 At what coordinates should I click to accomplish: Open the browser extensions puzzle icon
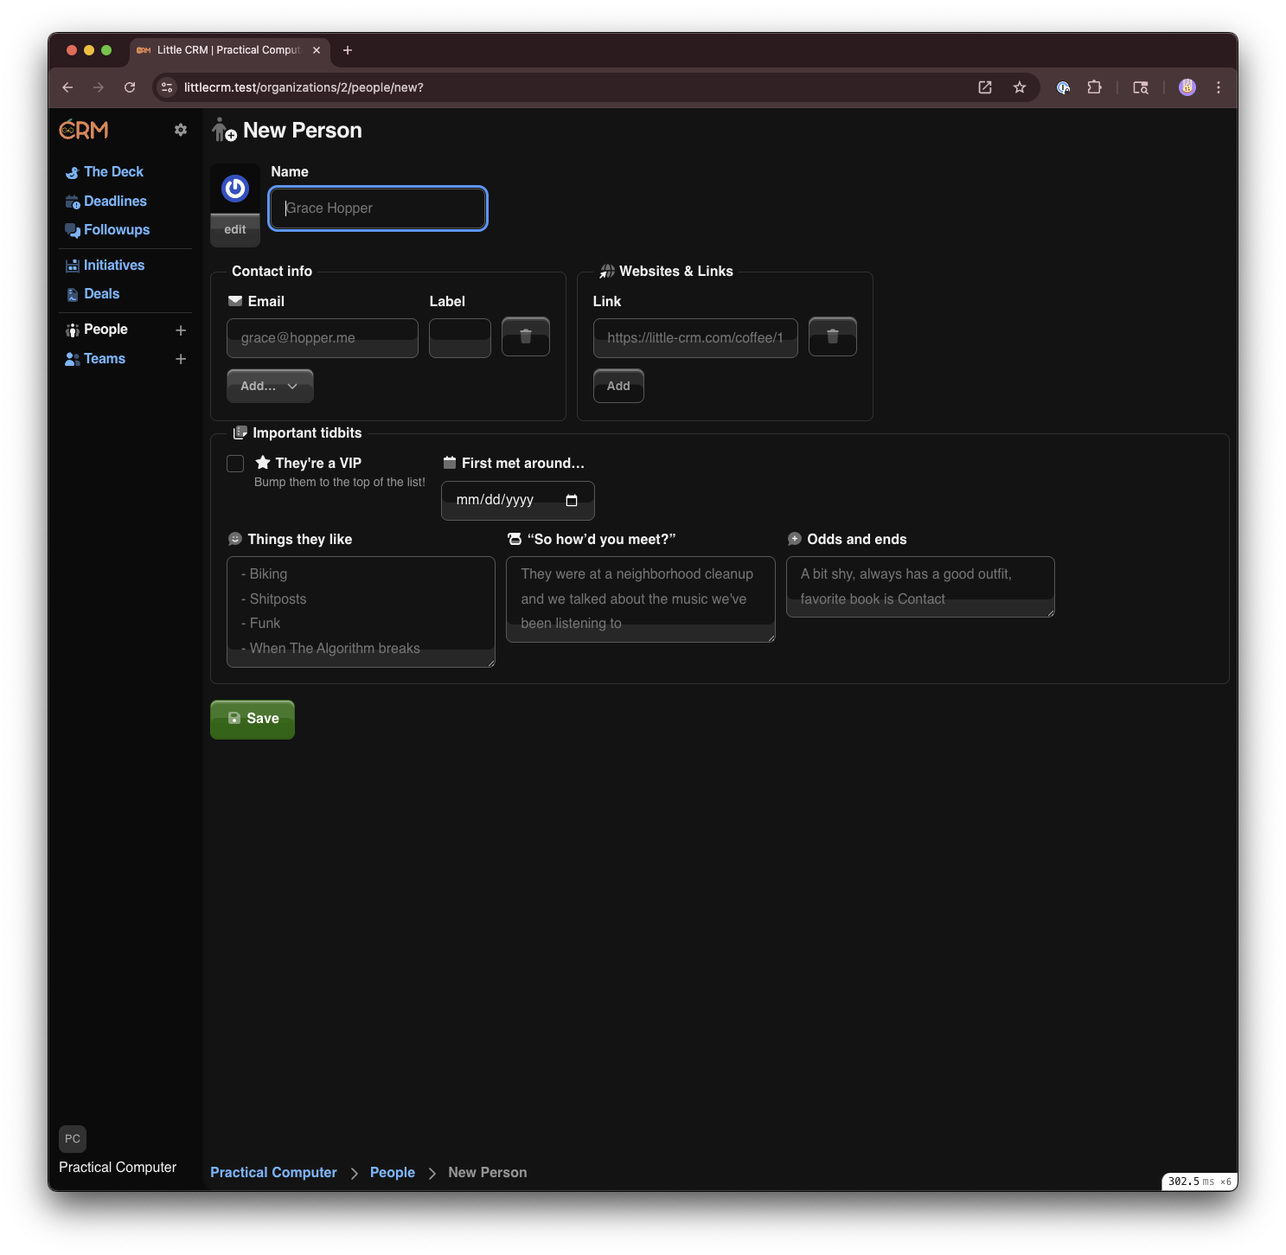click(x=1094, y=87)
